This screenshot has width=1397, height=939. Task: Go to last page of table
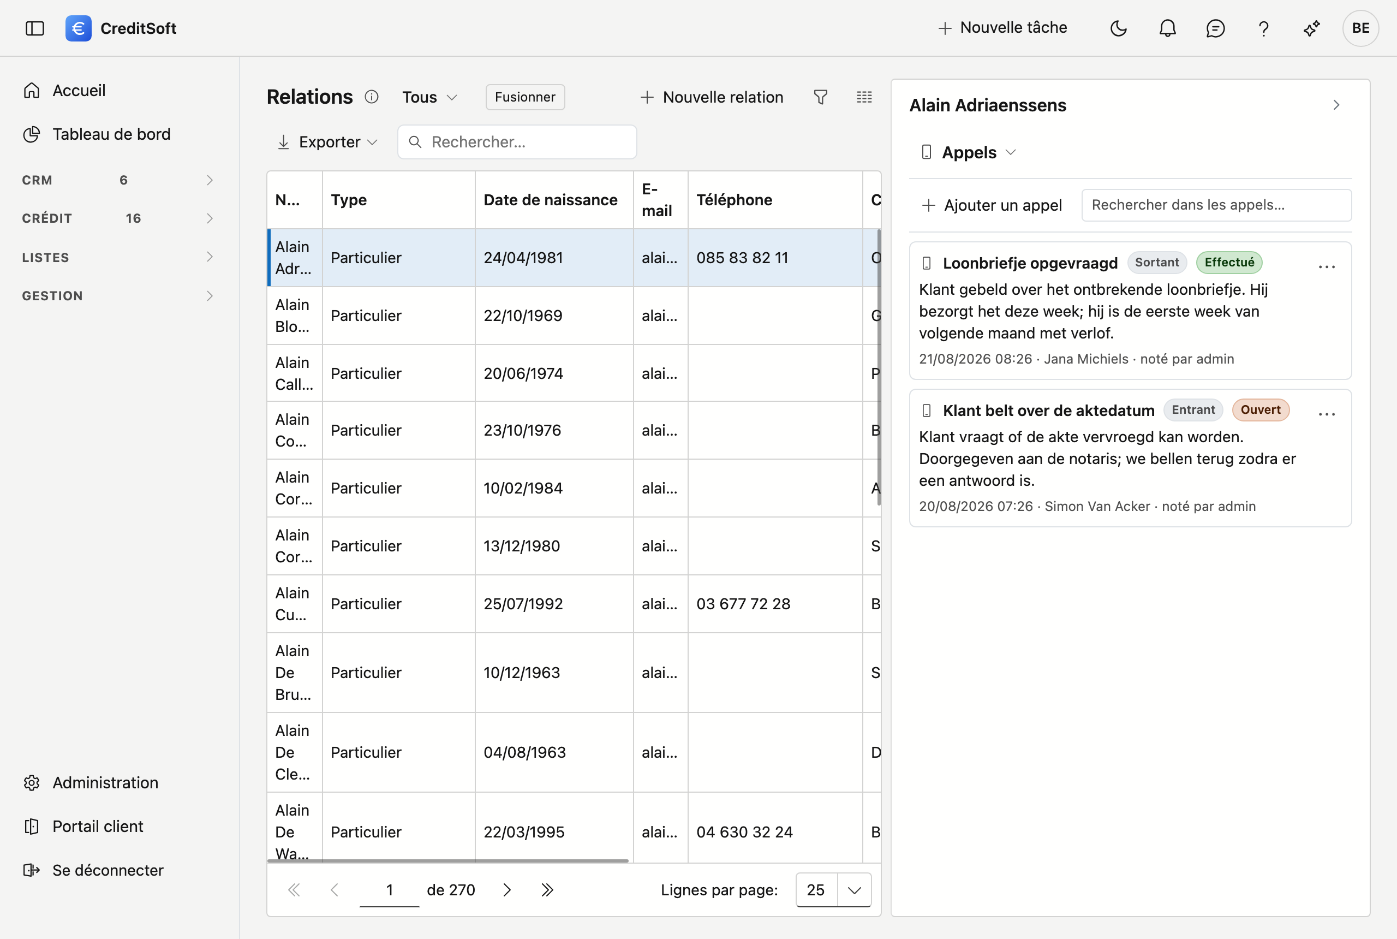pyautogui.click(x=547, y=890)
